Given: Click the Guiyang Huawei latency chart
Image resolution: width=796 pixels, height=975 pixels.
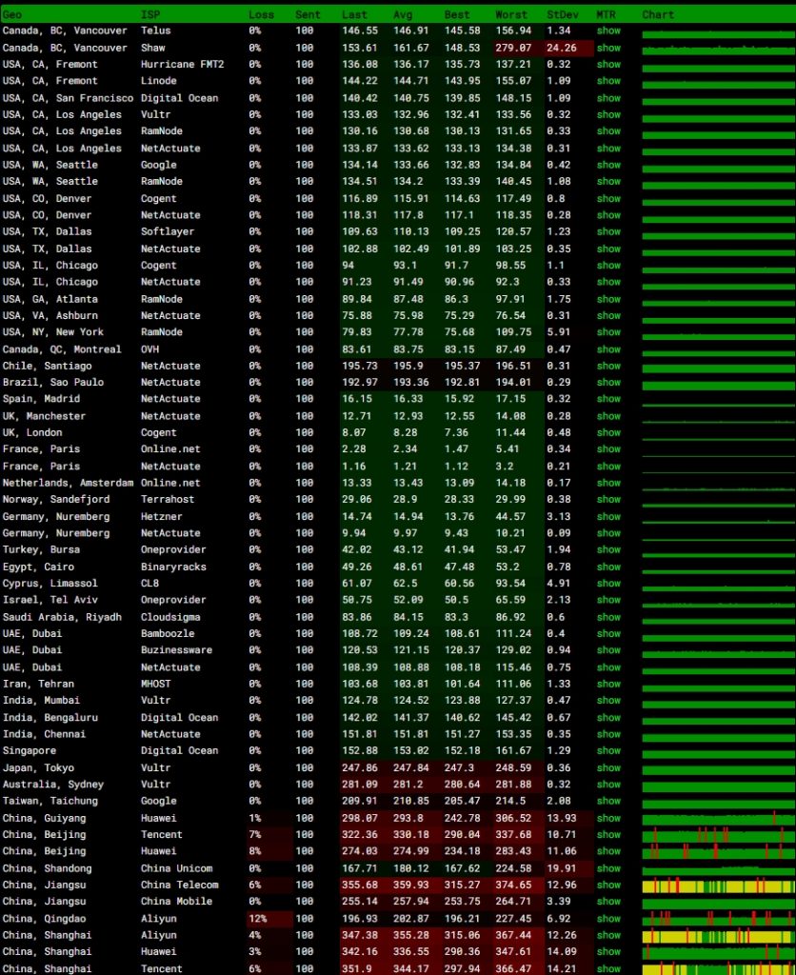Looking at the screenshot, I should point(718,818).
